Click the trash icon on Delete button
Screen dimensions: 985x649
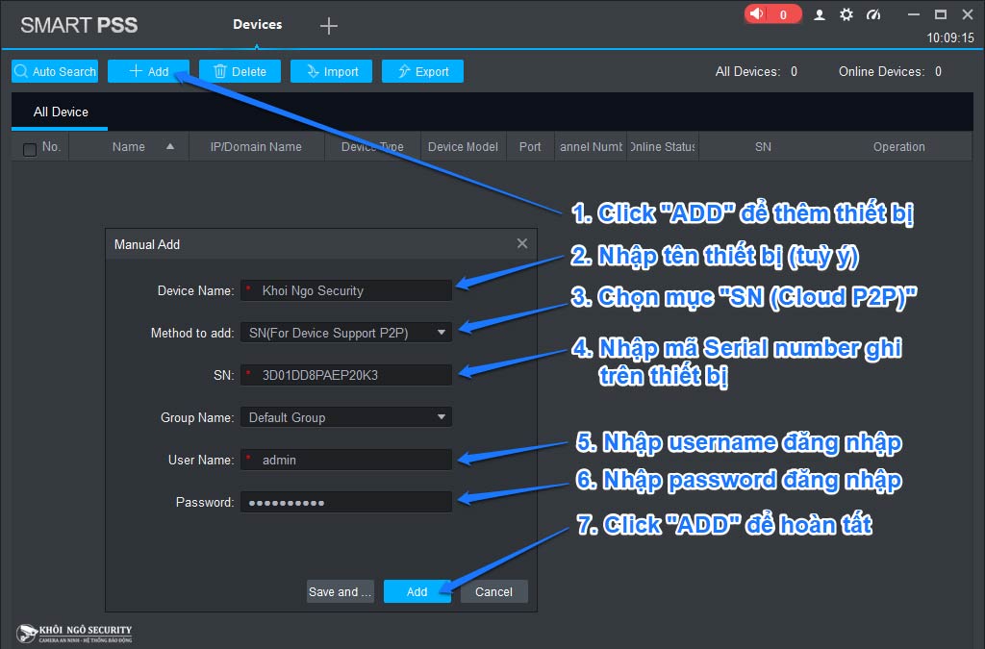(x=220, y=71)
